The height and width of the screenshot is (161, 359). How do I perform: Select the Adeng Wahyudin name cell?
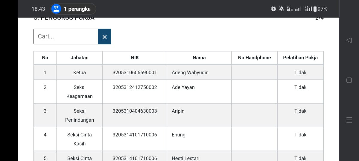[x=190, y=72]
